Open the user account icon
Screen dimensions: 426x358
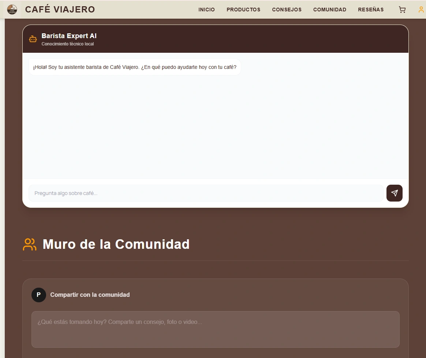(421, 10)
